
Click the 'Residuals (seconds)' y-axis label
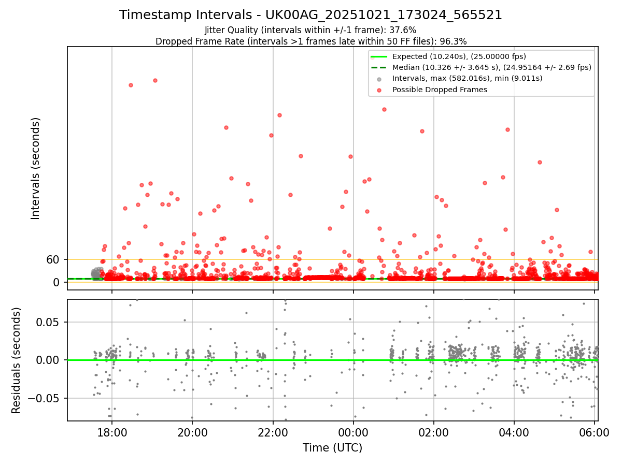pyautogui.click(x=16, y=360)
